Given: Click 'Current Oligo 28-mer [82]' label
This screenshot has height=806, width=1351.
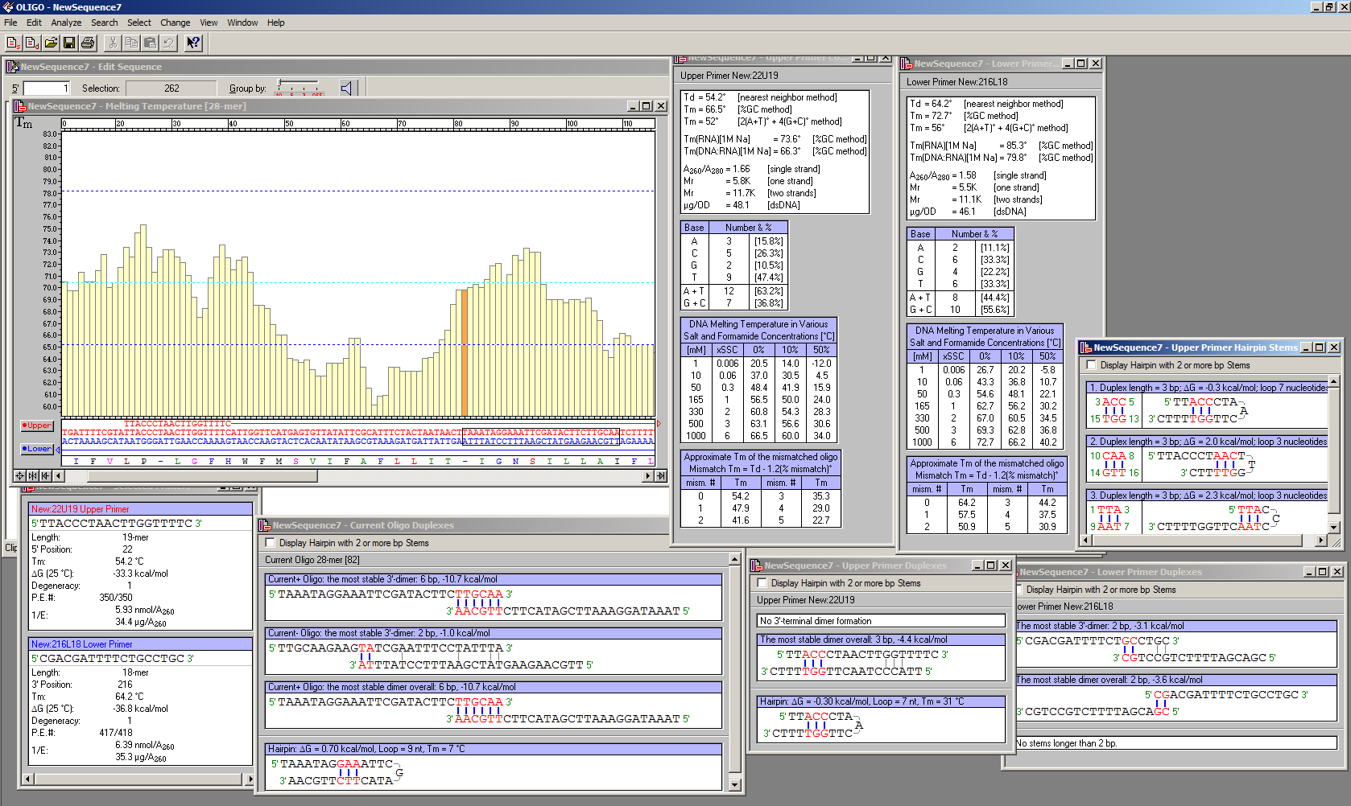Looking at the screenshot, I should click(312, 560).
